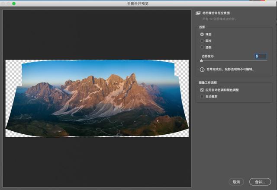Minimize the dialog using the yellow button
The height and width of the screenshot is (190, 277).
9,3
